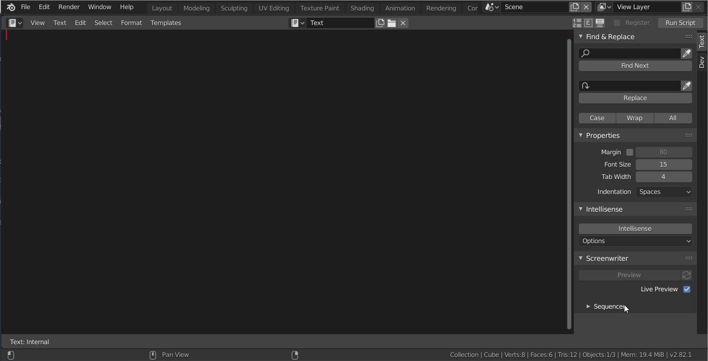Click the folder icon to open a text file
The image size is (708, 361).
tap(392, 23)
